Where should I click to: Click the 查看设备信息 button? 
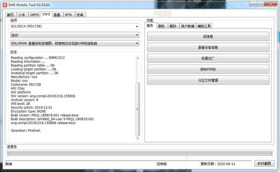pyautogui.click(x=208, y=48)
